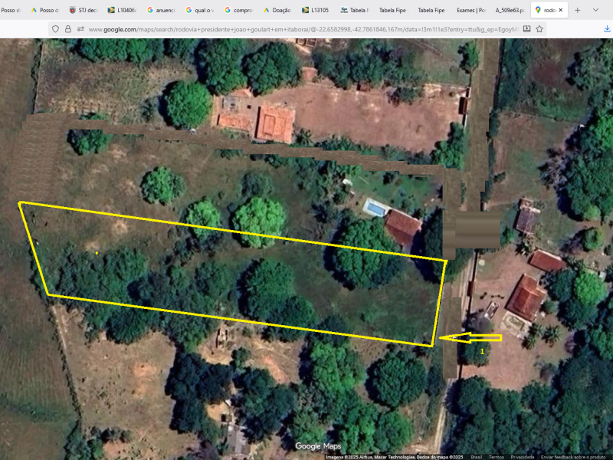Open the Firefox downloads arrow
Screen dimensions: 613x460
[607, 29]
